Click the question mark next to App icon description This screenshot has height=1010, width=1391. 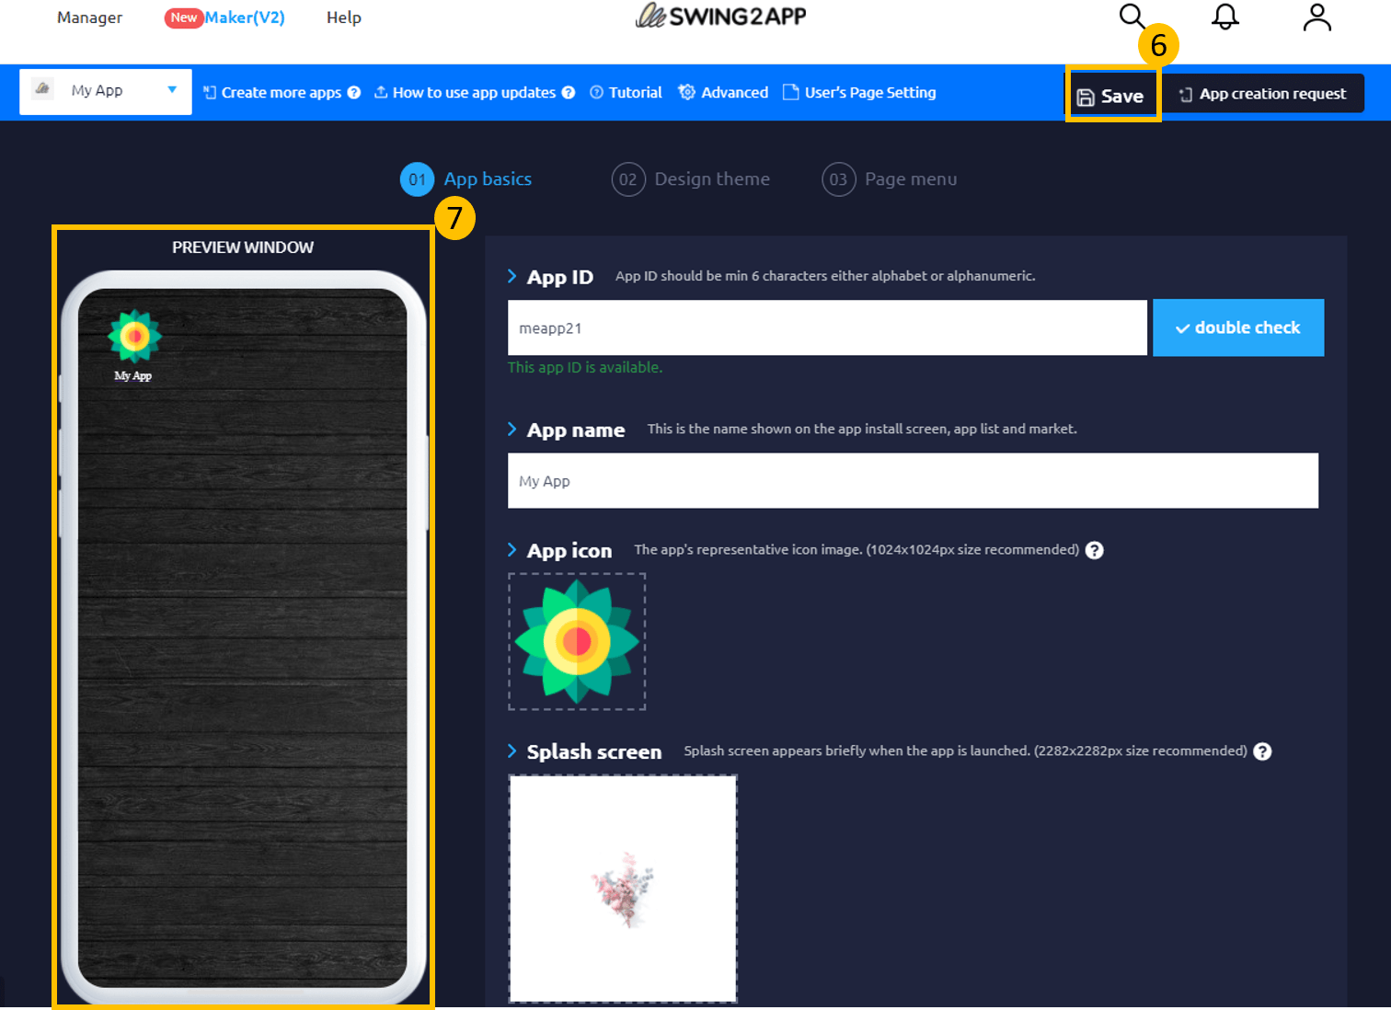point(1094,550)
